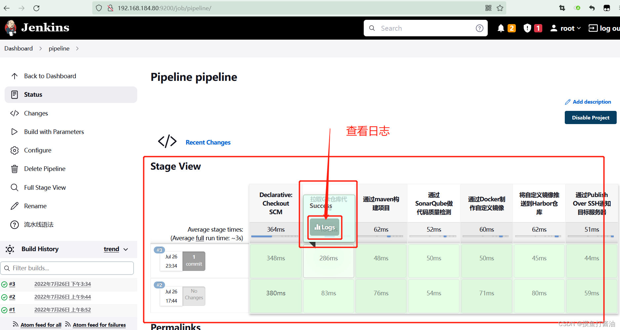Click the No Changes box for build #2
The width and height of the screenshot is (620, 330).
pos(194,296)
